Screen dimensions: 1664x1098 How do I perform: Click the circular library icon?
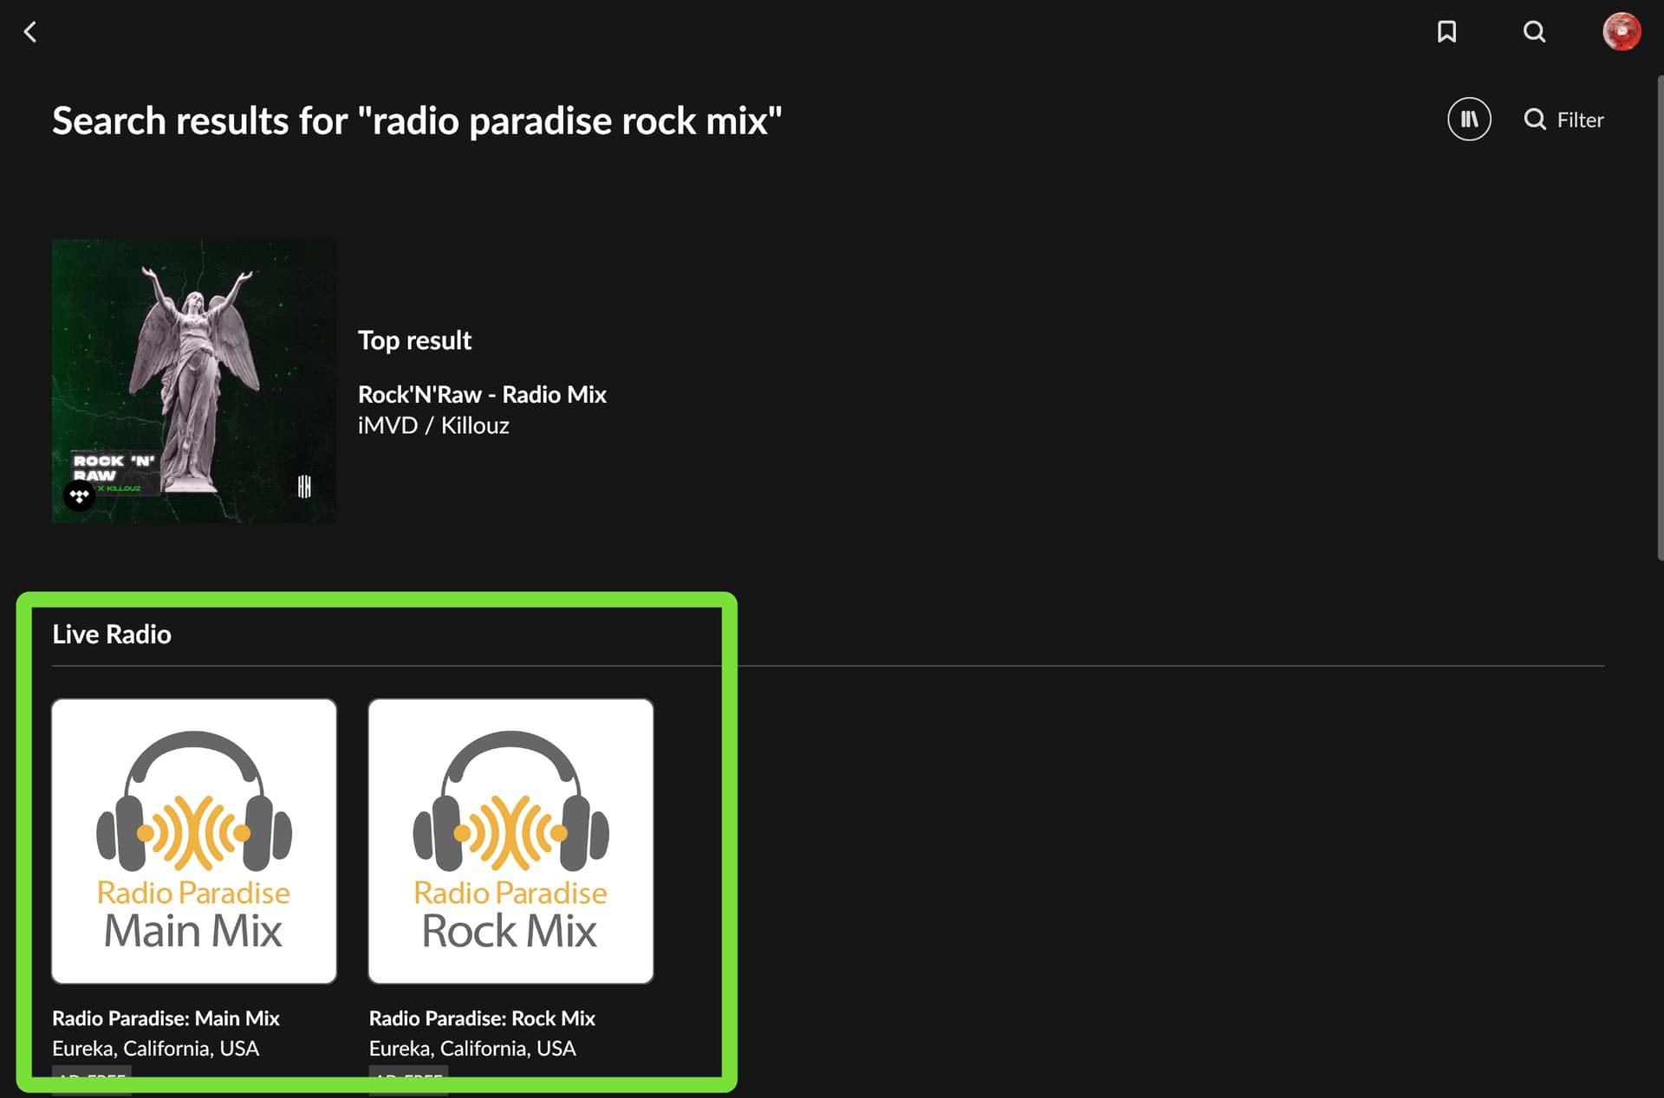click(x=1469, y=119)
